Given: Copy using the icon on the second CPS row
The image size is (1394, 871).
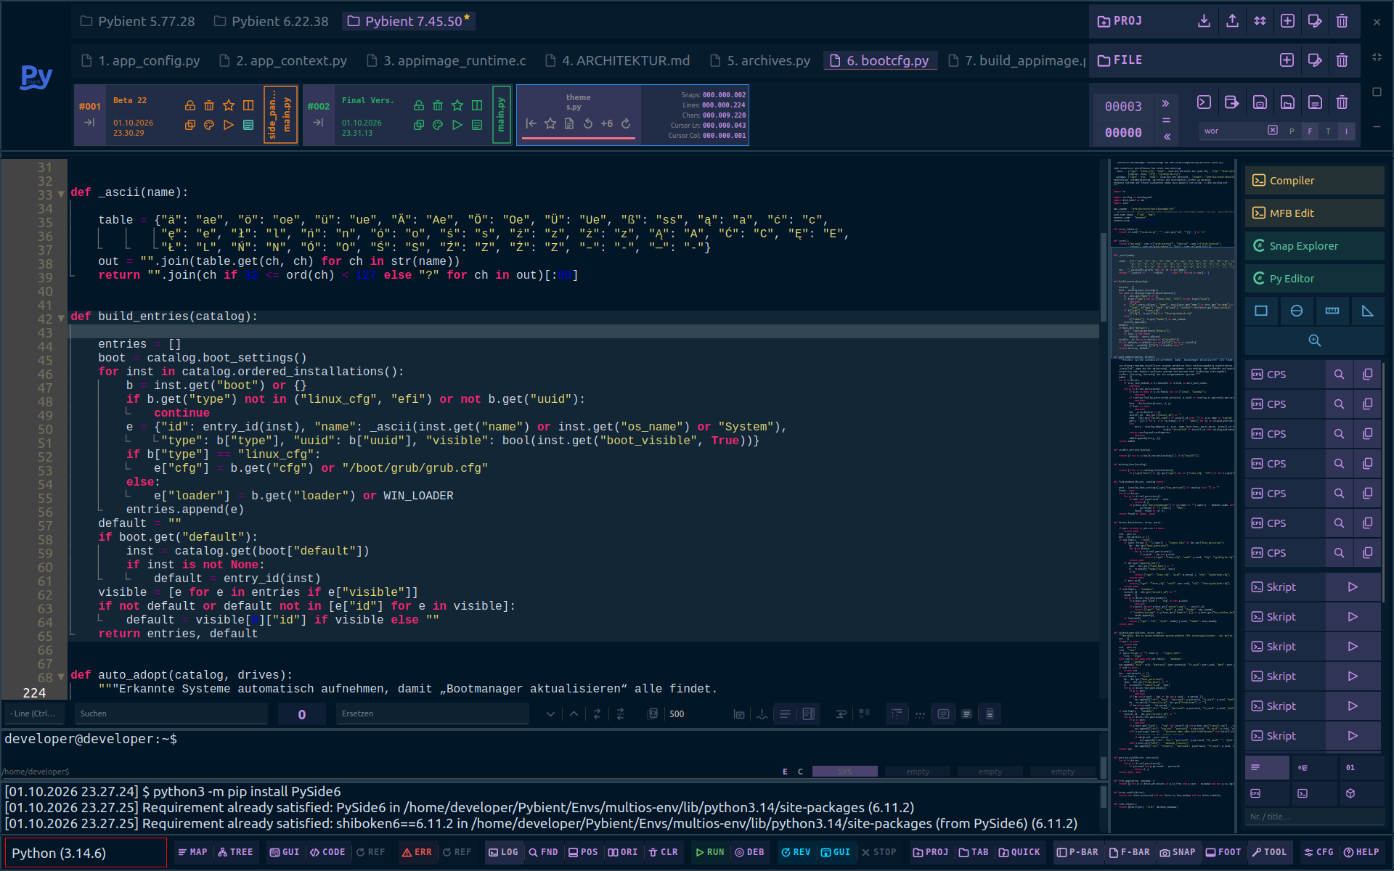Looking at the screenshot, I should tap(1367, 404).
